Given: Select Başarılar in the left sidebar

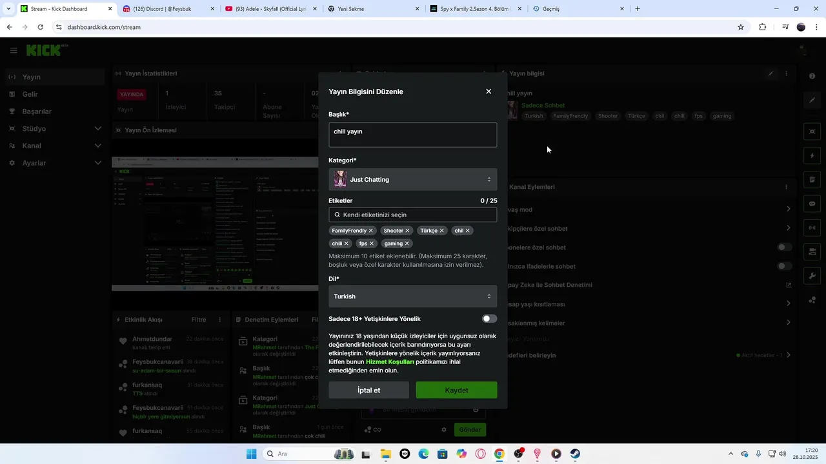Looking at the screenshot, I should tap(55, 111).
